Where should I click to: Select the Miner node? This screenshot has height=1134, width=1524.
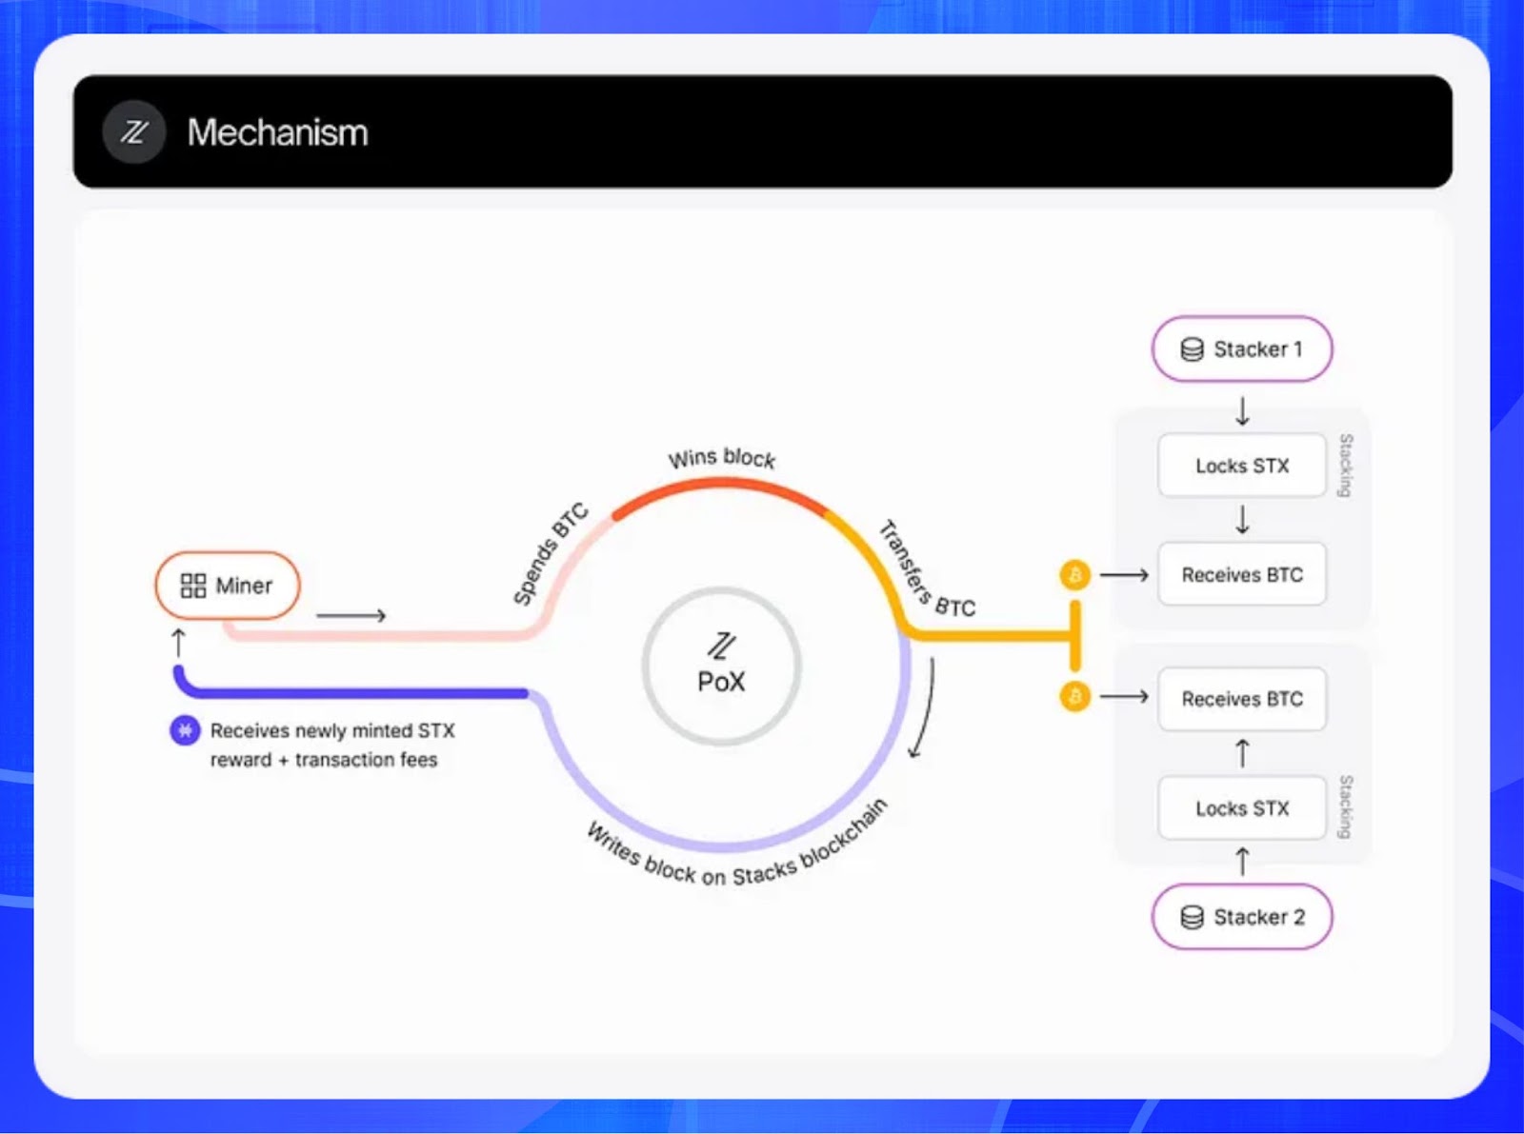(x=228, y=586)
